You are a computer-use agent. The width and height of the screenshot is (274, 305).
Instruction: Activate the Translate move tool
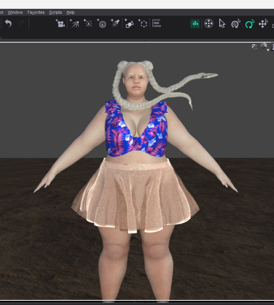pos(263,23)
